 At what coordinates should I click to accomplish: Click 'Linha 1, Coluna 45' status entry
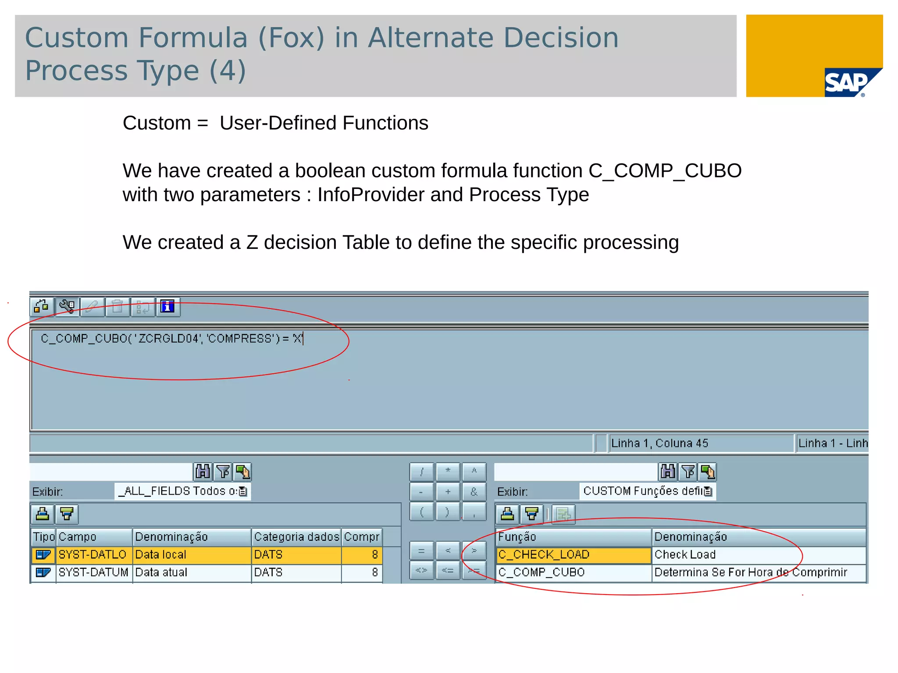702,443
